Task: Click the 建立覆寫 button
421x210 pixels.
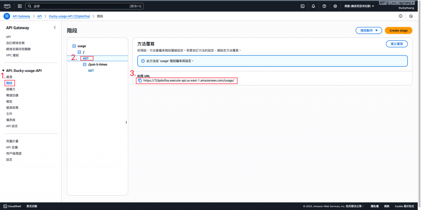Action: click(x=397, y=44)
